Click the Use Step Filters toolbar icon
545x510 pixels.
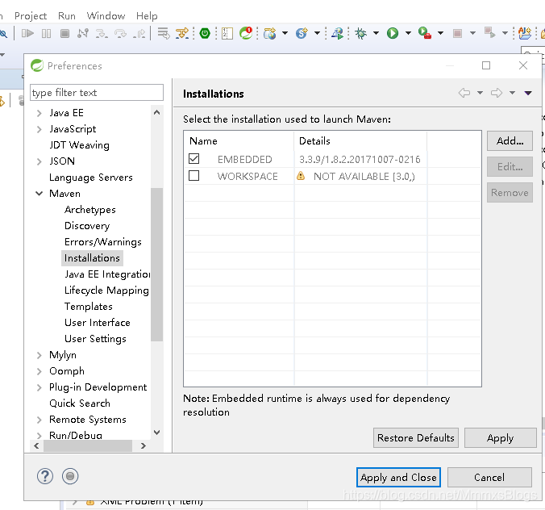[182, 33]
